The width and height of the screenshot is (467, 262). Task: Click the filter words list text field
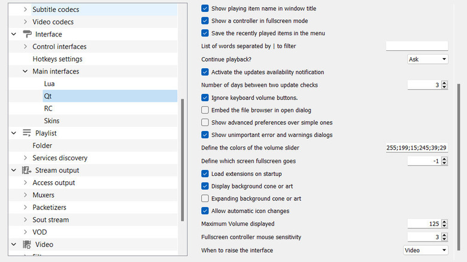pos(417,46)
